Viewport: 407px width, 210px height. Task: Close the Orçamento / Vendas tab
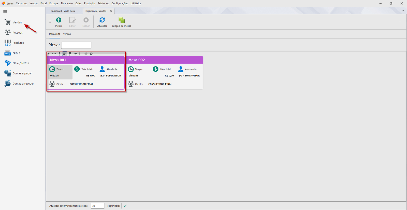[x=111, y=11]
